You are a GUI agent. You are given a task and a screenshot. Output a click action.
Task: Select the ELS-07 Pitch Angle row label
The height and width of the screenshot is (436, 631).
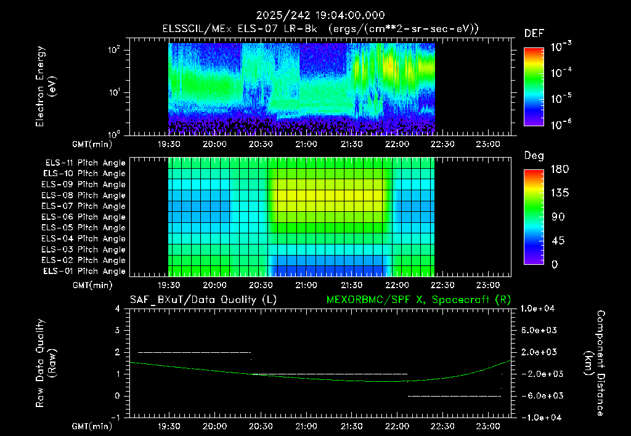coord(84,206)
